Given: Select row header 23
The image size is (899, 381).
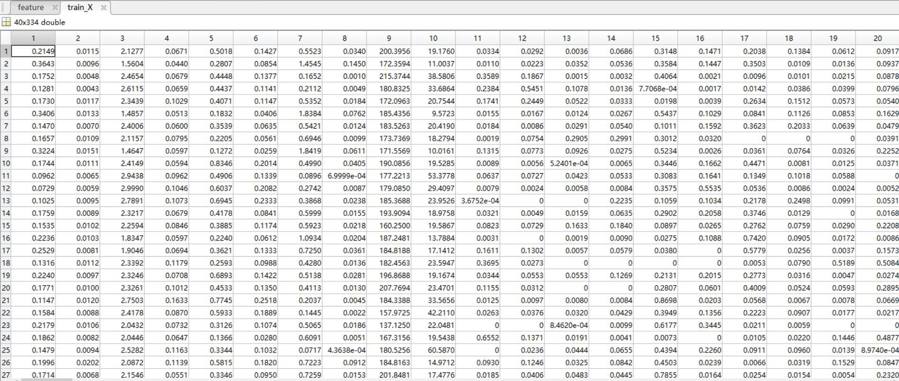Looking at the screenshot, I should [6, 325].
